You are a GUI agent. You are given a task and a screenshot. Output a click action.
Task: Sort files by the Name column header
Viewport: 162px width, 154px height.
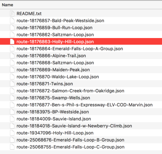pyautogui.click(x=7, y=5)
